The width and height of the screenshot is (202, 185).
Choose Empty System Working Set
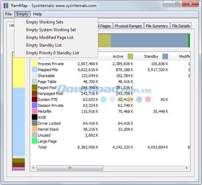(51, 30)
